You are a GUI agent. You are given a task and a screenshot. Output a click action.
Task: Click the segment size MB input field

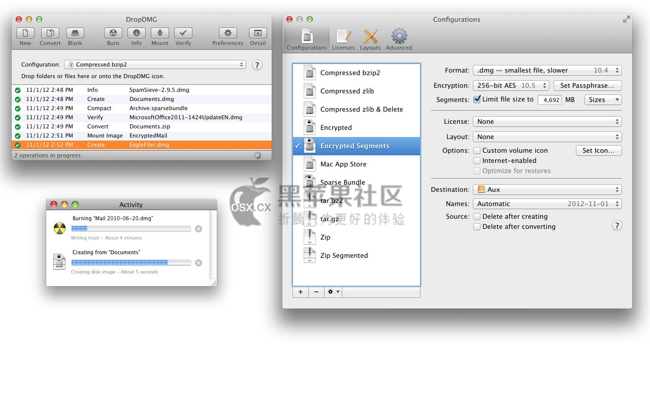[549, 100]
